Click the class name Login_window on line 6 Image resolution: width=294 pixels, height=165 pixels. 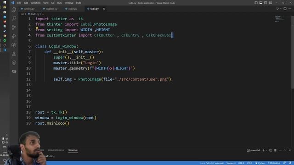(x=62, y=46)
